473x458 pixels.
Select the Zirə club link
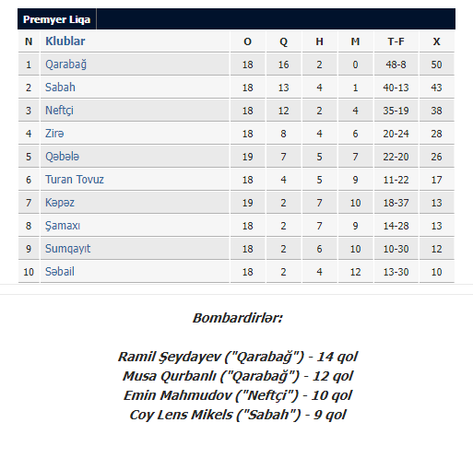(54, 134)
